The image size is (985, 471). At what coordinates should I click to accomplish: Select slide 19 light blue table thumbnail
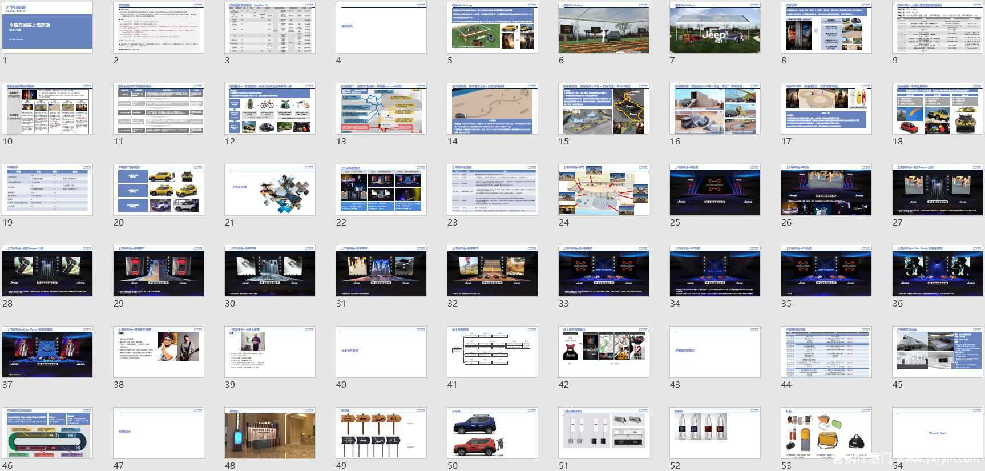pos(47,190)
